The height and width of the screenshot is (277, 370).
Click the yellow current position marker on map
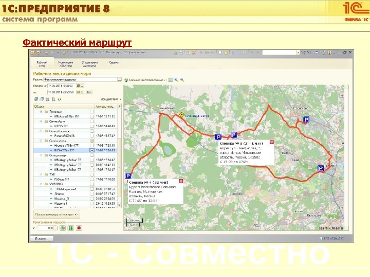(181, 115)
